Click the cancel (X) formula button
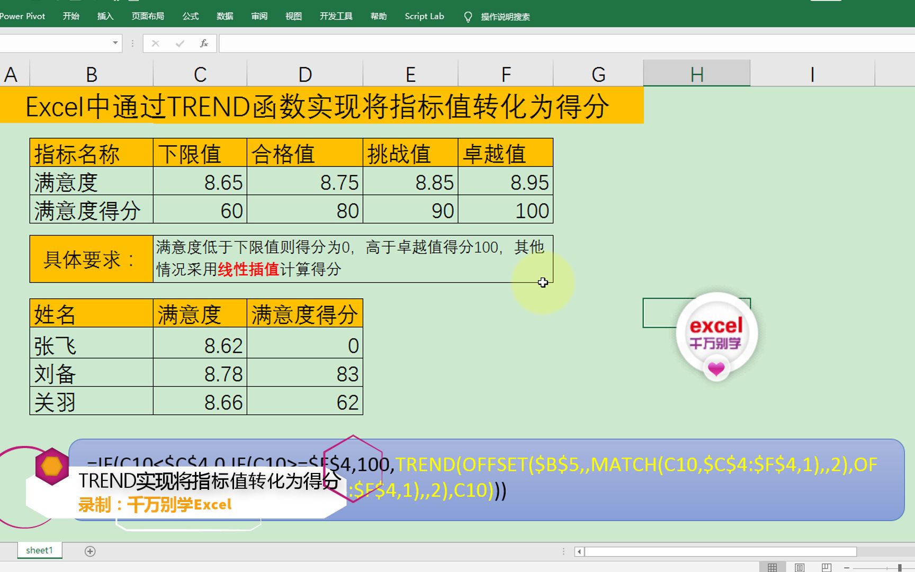Viewport: 915px width, 572px height. pos(155,43)
